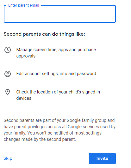Viewport: 131px width, 168px height.
Task: Select 'Manage screen time, apps and purchase' text
Action: coord(56,50)
